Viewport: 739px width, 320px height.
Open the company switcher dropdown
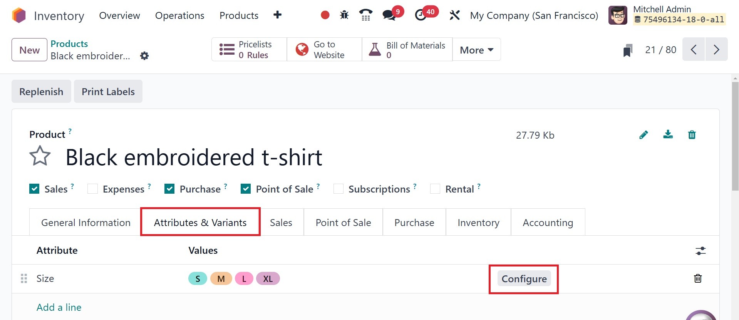click(x=534, y=16)
